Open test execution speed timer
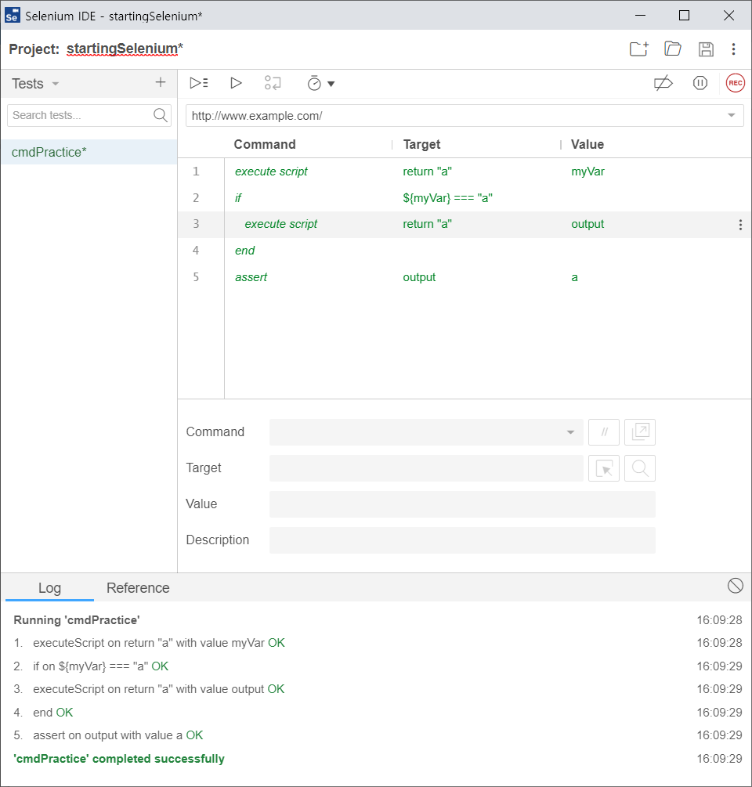752x787 pixels. point(314,83)
